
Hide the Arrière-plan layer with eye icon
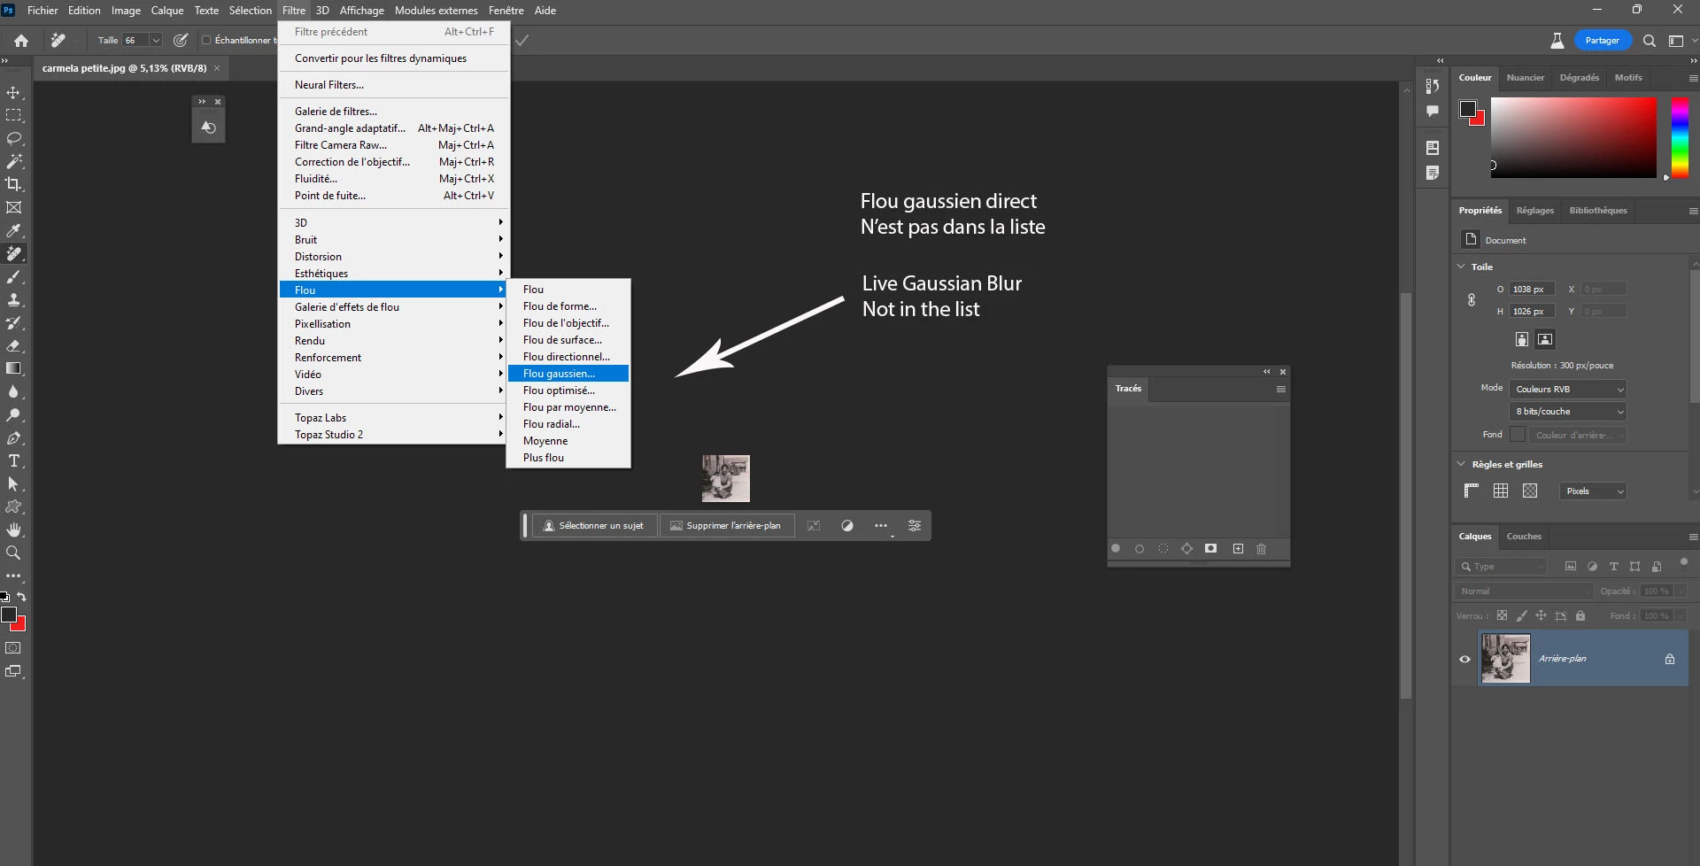(x=1464, y=659)
